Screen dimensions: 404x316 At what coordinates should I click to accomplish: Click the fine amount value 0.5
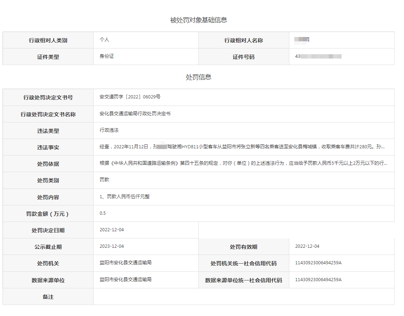coord(103,213)
